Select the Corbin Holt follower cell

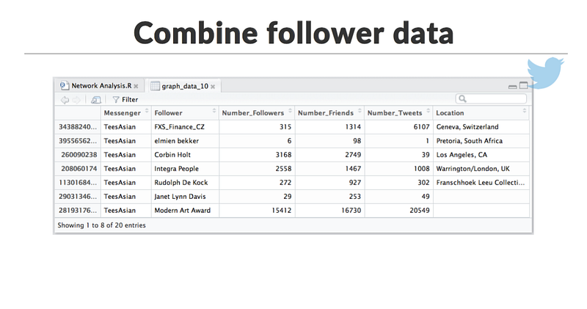coord(186,155)
